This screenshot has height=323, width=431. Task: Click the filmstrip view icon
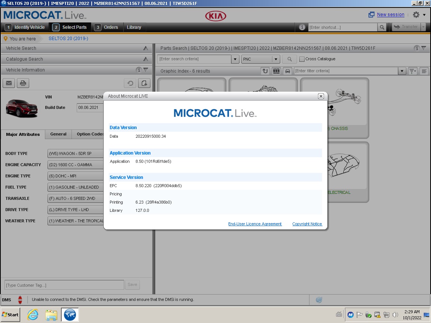pyautogui.click(x=276, y=71)
